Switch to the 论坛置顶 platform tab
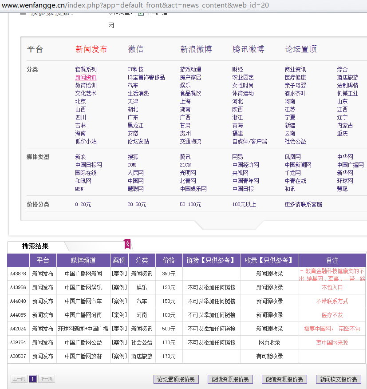Viewport: 367px width, 389px height. 301,49
